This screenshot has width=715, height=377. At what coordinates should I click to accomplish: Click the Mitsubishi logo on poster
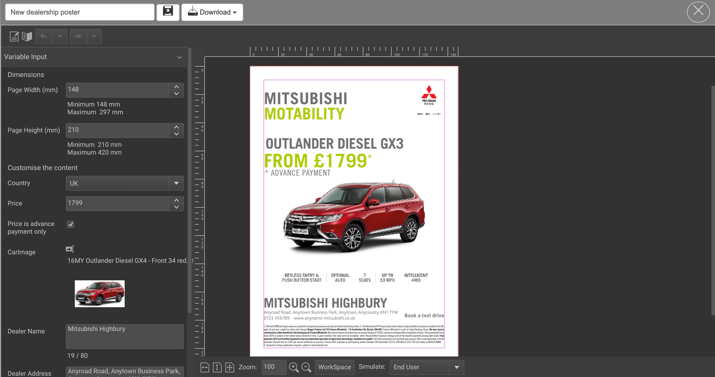[429, 95]
